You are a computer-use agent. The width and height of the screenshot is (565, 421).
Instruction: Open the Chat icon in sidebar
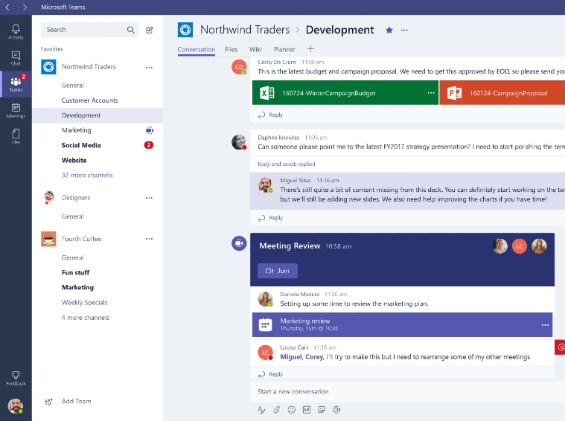point(16,57)
